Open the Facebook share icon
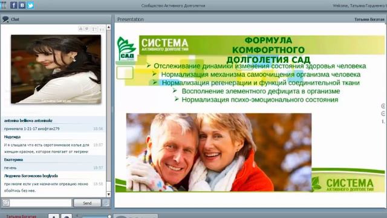The image size is (387, 218). [14, 5]
